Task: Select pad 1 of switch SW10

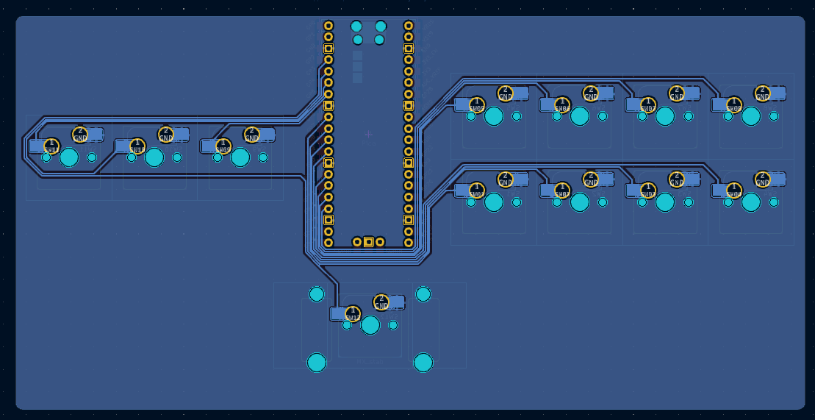Action: (137, 146)
